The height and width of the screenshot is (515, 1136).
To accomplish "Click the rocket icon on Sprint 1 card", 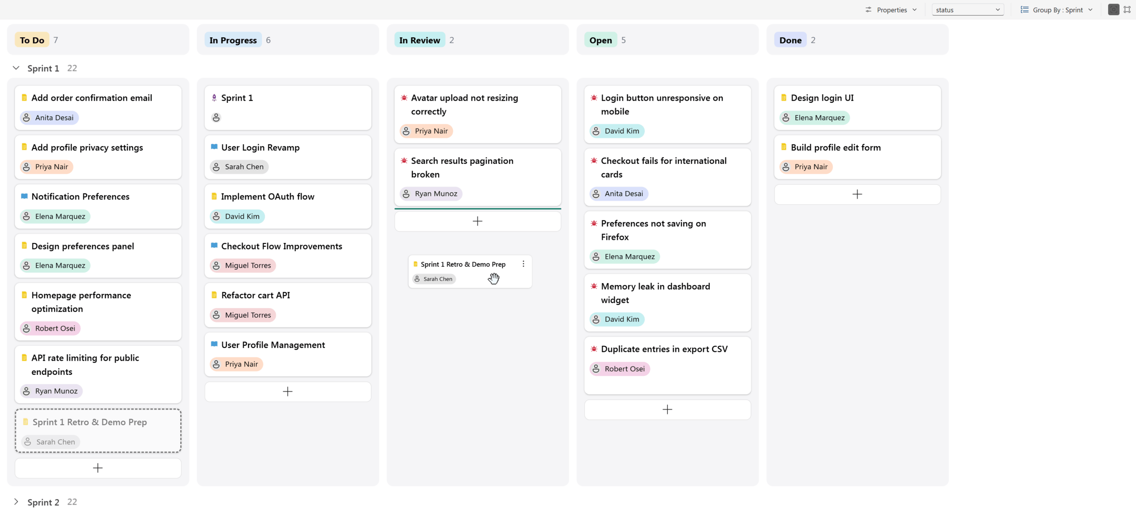I will pos(214,98).
